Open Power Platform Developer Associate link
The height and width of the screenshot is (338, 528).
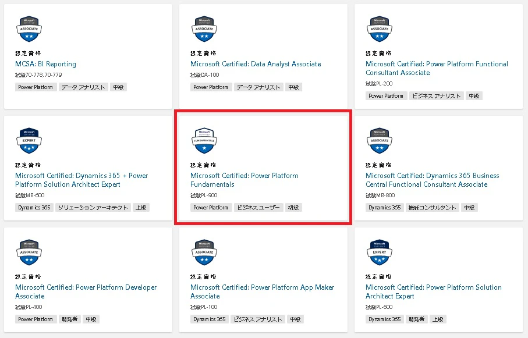[86, 292]
